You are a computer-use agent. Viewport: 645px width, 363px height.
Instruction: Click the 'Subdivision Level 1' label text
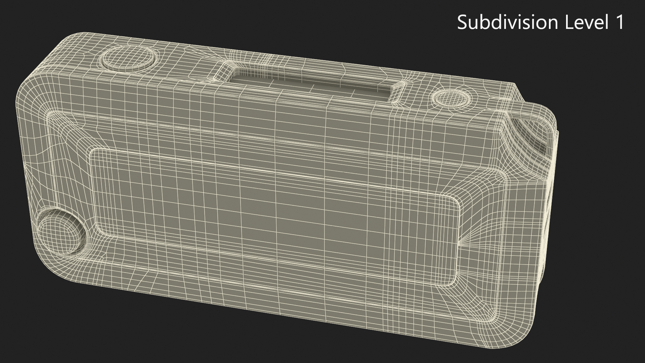point(541,23)
